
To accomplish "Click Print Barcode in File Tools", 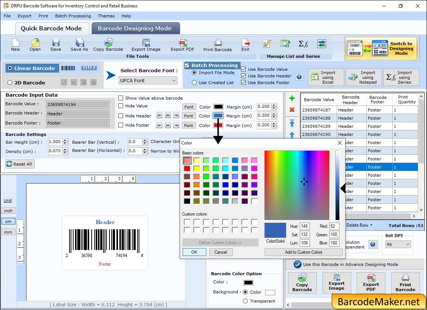I will 218,45.
